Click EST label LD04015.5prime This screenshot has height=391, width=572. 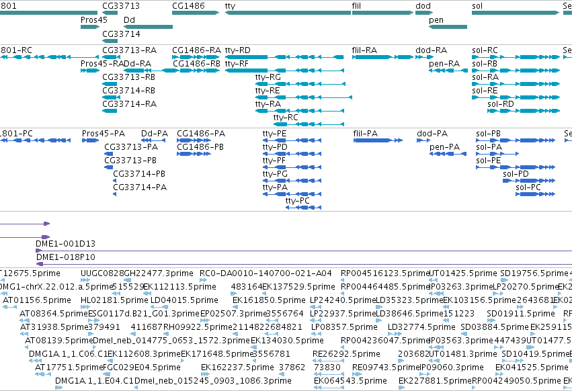point(184,300)
